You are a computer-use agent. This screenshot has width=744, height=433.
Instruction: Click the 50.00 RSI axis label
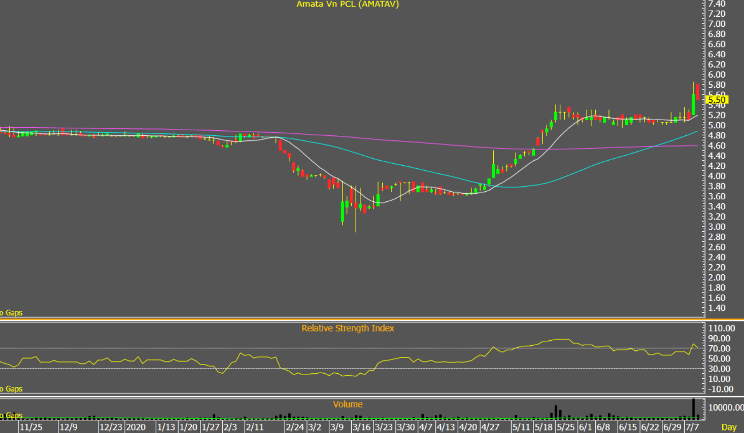[x=719, y=358]
